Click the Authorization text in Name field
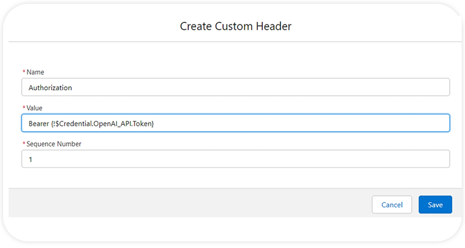 click(50, 88)
